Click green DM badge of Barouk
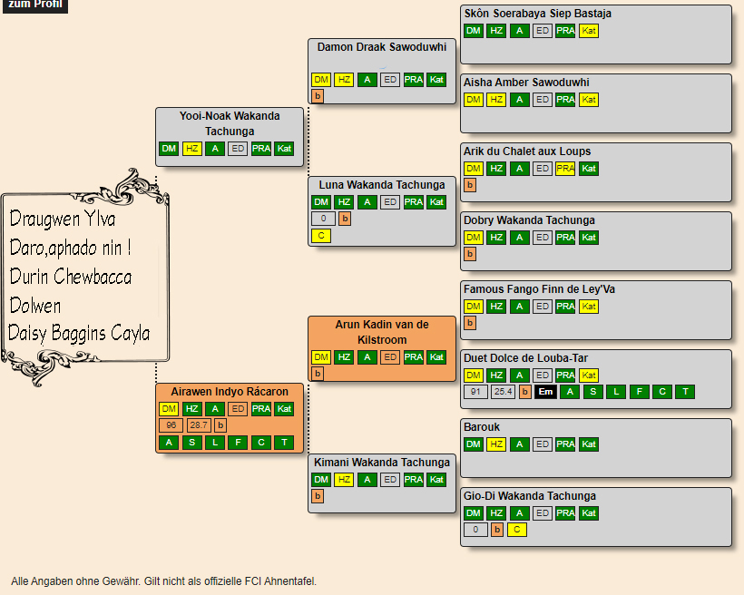 click(474, 444)
